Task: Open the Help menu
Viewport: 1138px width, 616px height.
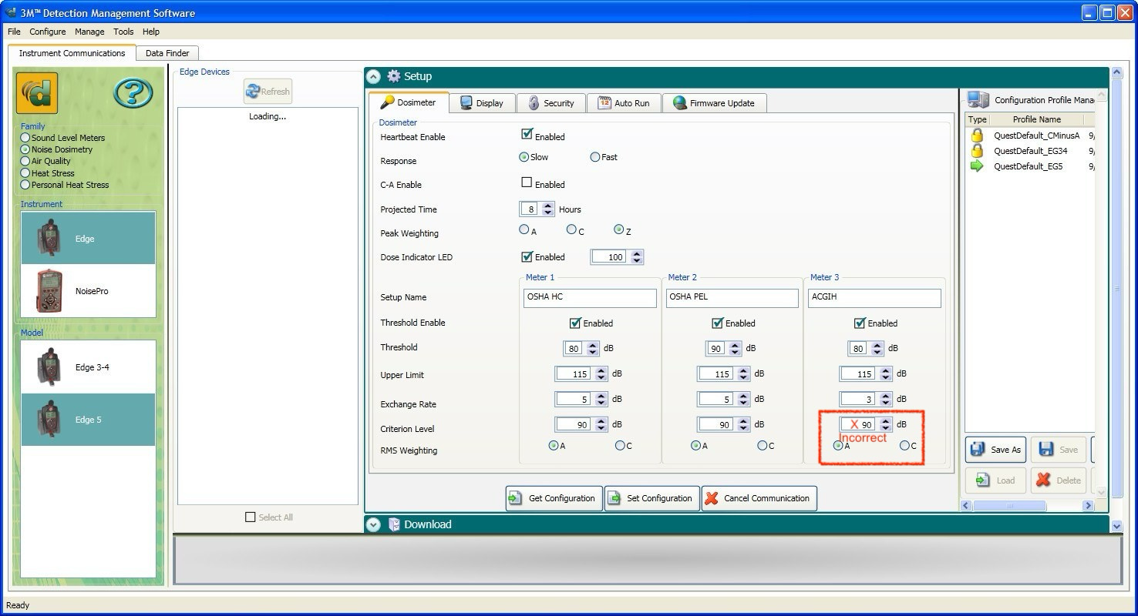Action: (151, 32)
